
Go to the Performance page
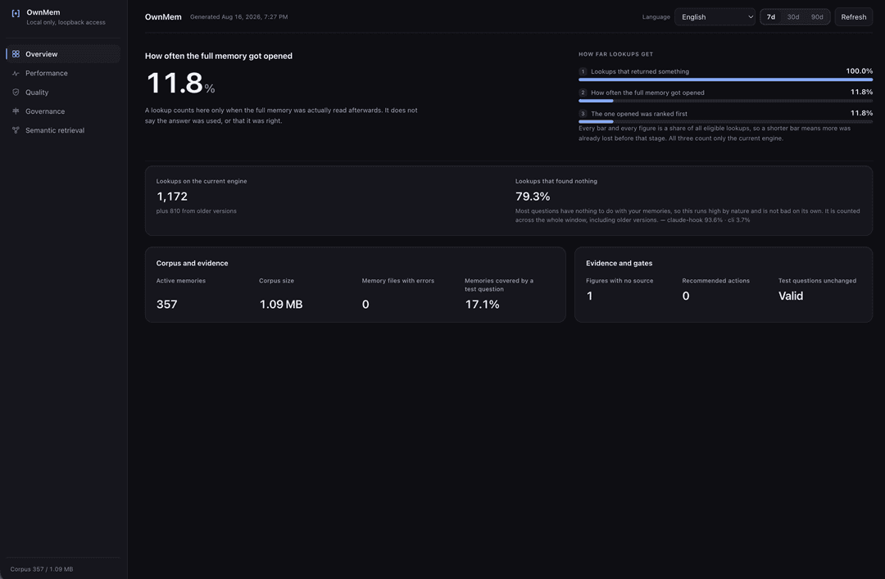coord(63,74)
